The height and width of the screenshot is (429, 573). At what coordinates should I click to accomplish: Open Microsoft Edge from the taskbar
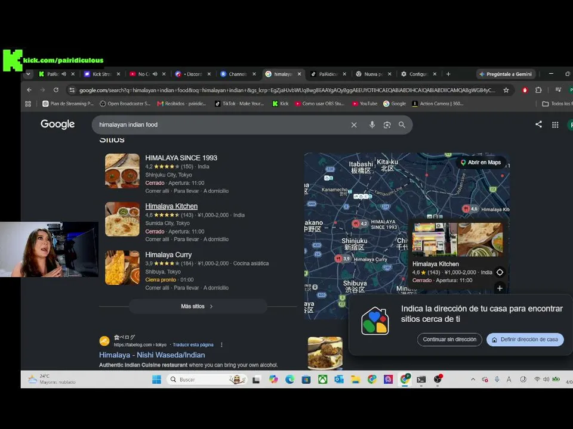290,380
